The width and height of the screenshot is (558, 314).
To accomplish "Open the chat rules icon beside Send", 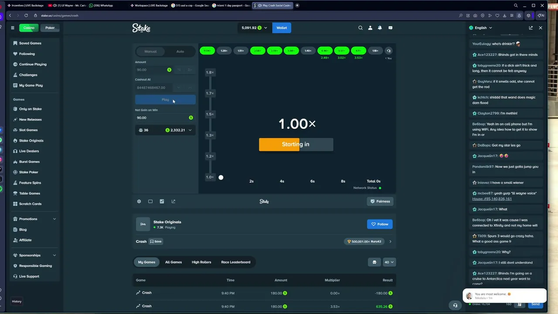I will [x=520, y=304].
